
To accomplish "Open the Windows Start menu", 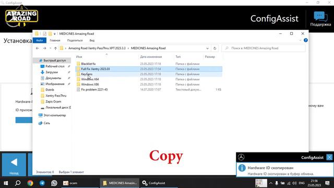I will coord(6,183).
